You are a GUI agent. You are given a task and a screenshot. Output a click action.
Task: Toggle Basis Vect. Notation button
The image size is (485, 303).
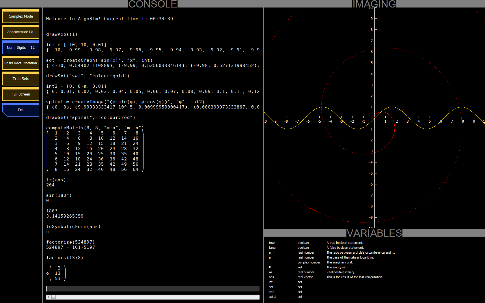pyautogui.click(x=21, y=63)
